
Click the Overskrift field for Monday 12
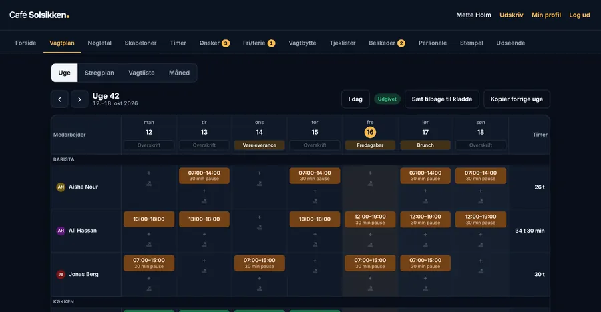click(149, 145)
